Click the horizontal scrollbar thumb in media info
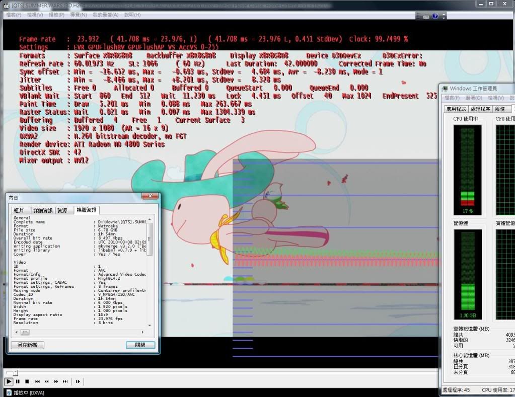The width and height of the screenshot is (515, 397). point(25,332)
